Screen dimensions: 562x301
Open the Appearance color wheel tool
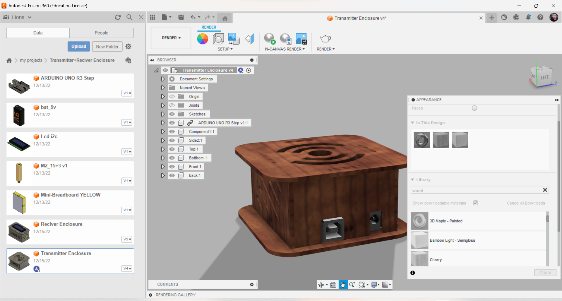[203, 39]
